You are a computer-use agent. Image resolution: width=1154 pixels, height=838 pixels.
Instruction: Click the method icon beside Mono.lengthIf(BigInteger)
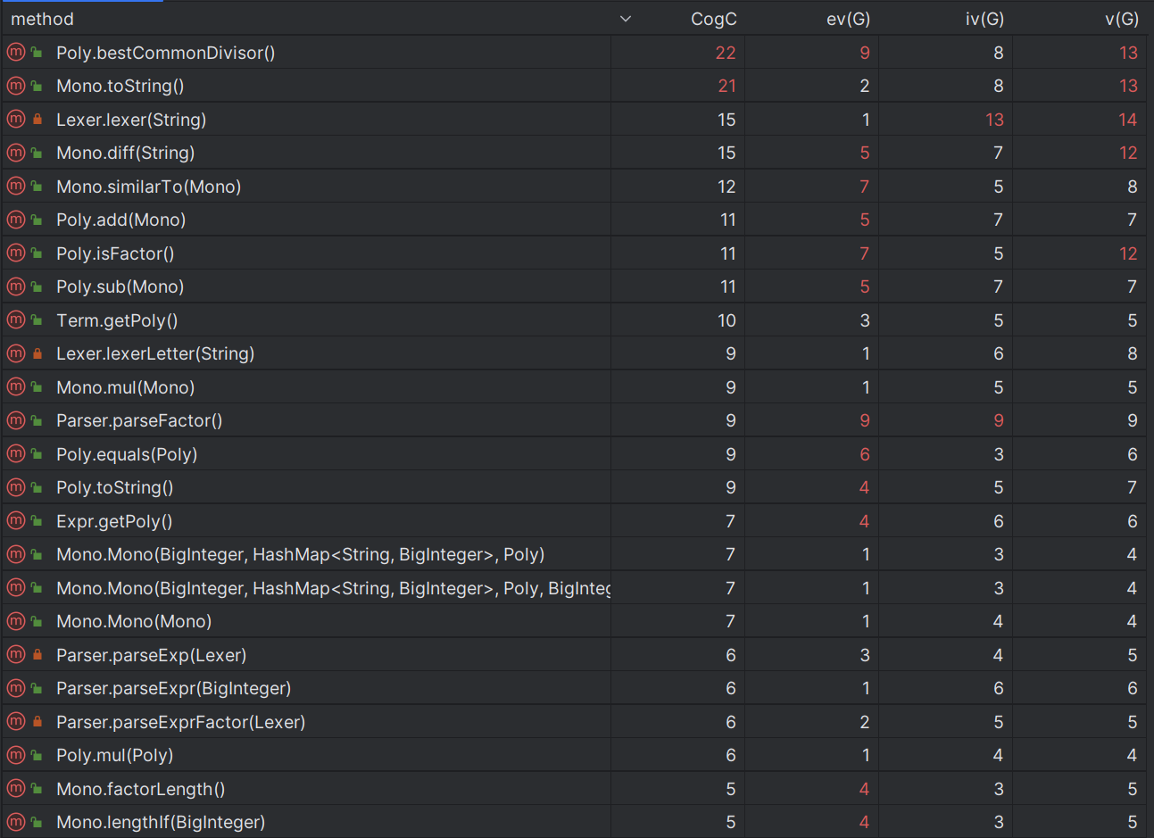click(x=16, y=822)
